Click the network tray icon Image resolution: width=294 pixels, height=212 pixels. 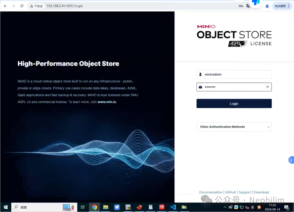click(242, 207)
